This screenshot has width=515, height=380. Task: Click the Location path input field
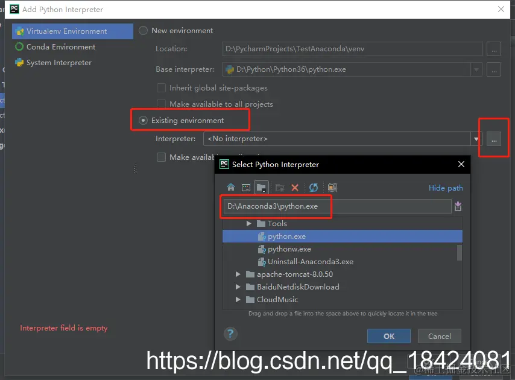(x=352, y=49)
